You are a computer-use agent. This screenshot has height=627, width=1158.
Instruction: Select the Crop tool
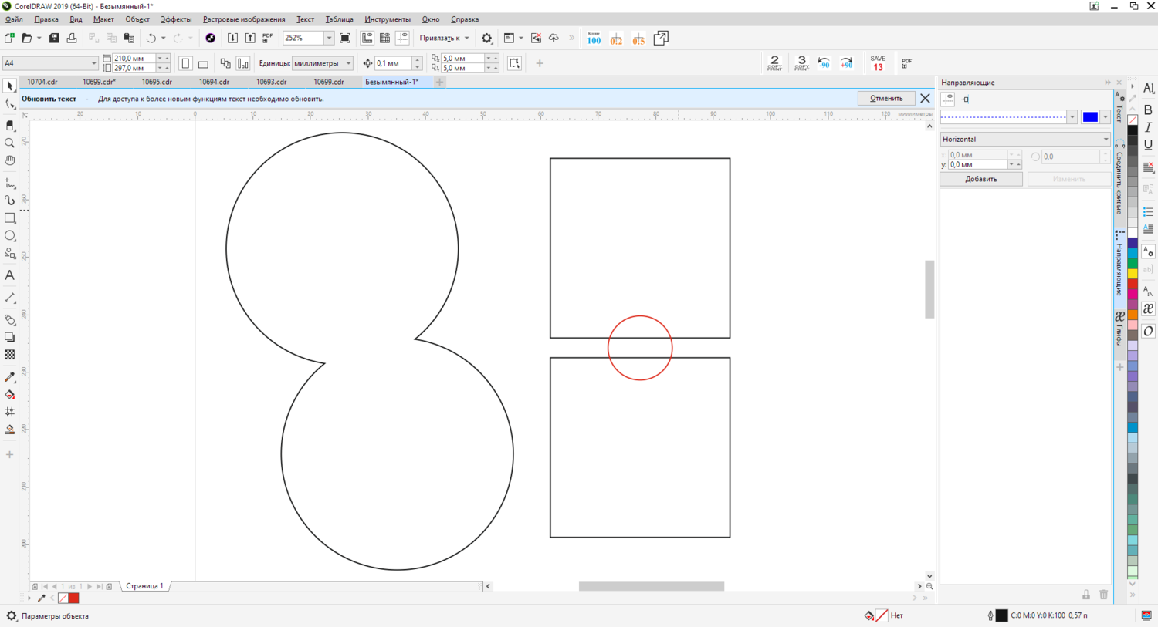tap(10, 125)
